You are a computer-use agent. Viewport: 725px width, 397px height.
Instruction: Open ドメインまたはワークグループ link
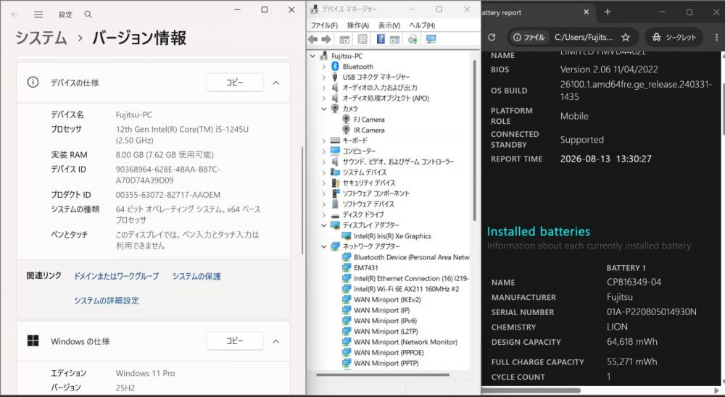click(117, 276)
